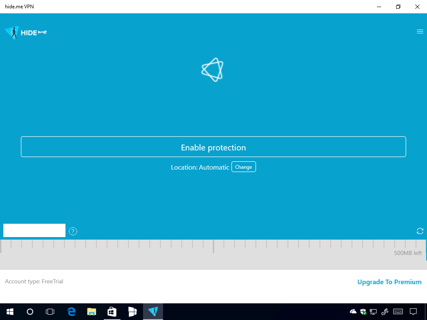The height and width of the screenshot is (320, 427).
Task: Click the network tray icon
Action: pyautogui.click(x=373, y=312)
